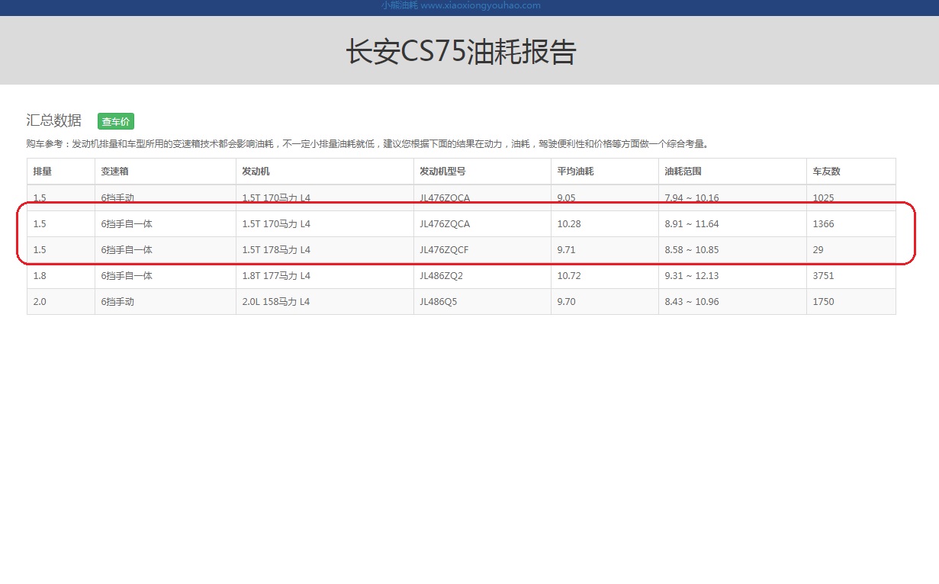Select 6挡手自一体 in the 10.28 row
Image resolution: width=939 pixels, height=584 pixels.
[127, 224]
